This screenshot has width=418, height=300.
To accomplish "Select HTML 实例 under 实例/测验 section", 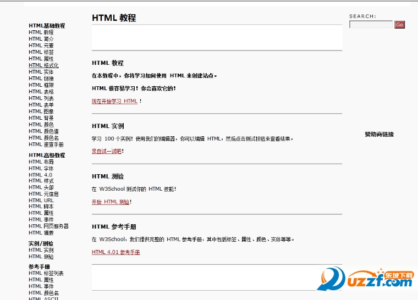I will click(41, 250).
